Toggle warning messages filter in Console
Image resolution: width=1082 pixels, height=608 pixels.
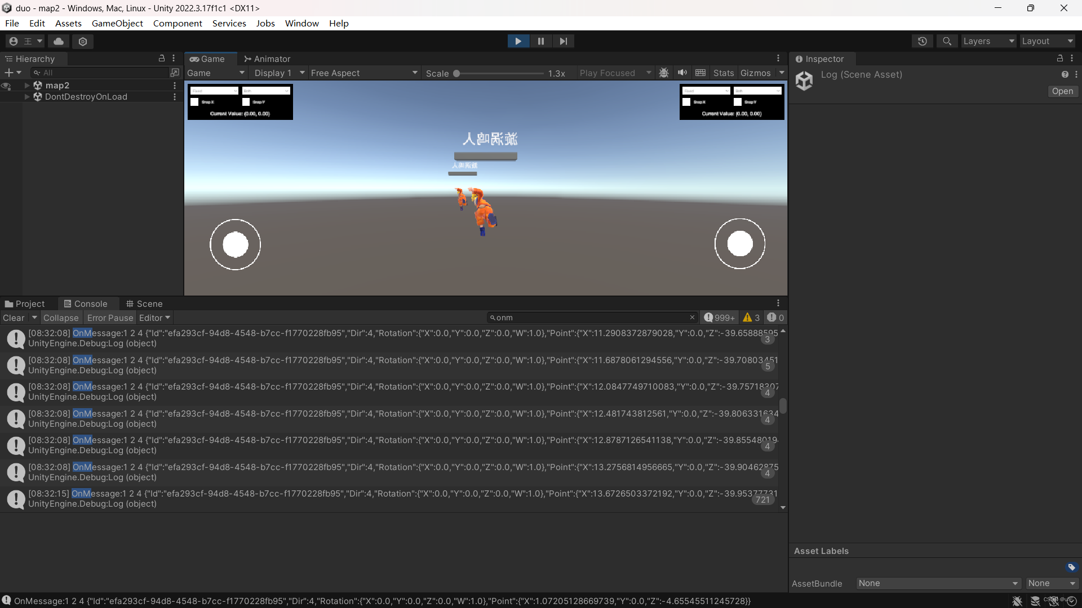[751, 317]
